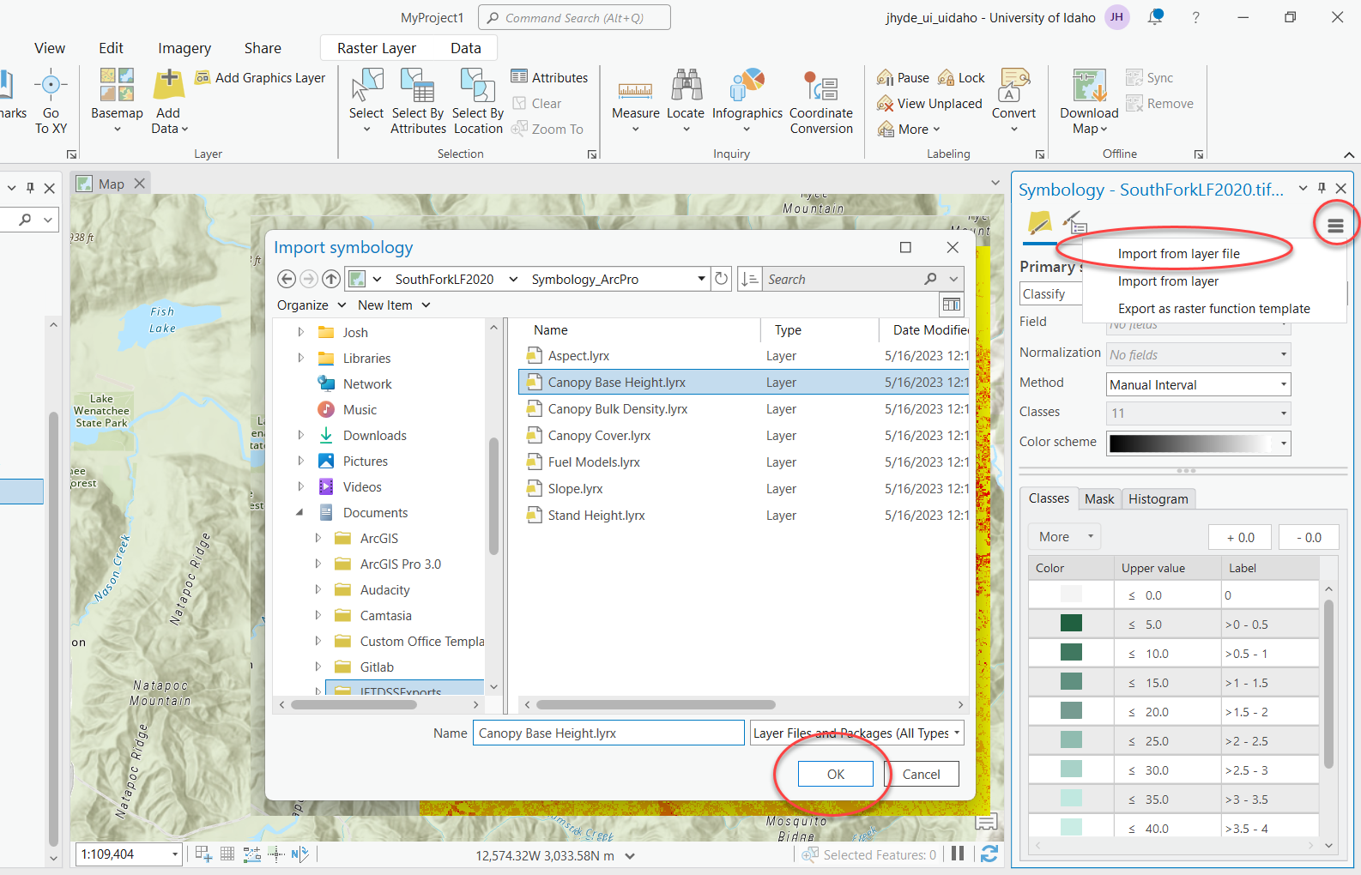Open the Organize menu dropdown

pos(312,305)
